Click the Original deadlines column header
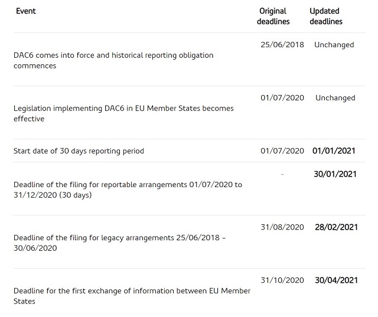Viewport: 378px width, 317px height. [274, 16]
